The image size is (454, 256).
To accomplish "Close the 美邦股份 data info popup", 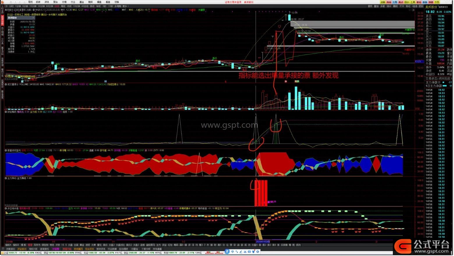I will (33, 18).
